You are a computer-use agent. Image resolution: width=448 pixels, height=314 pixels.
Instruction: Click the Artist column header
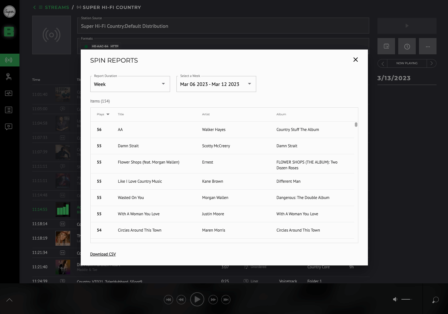click(206, 114)
